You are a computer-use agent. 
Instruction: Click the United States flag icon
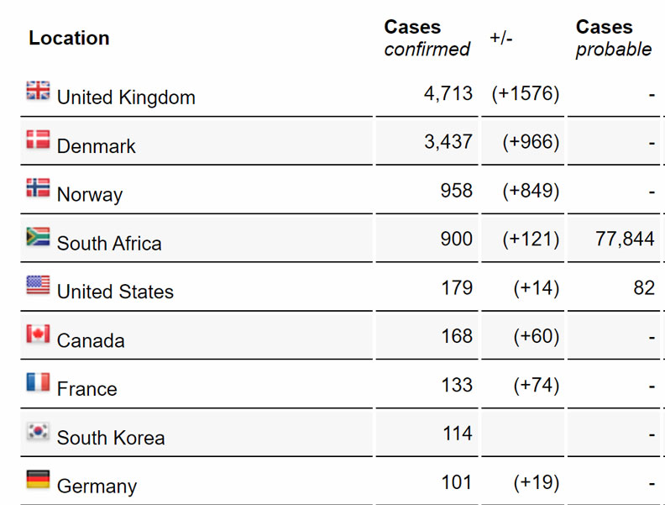tap(38, 286)
